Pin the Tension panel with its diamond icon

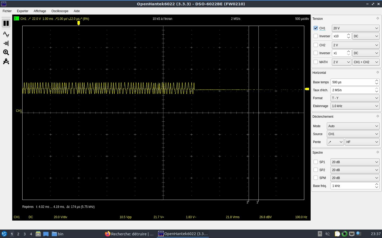click(x=378, y=18)
